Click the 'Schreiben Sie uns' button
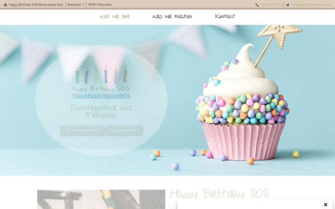This screenshot has height=209, width=335. (x=83, y=130)
